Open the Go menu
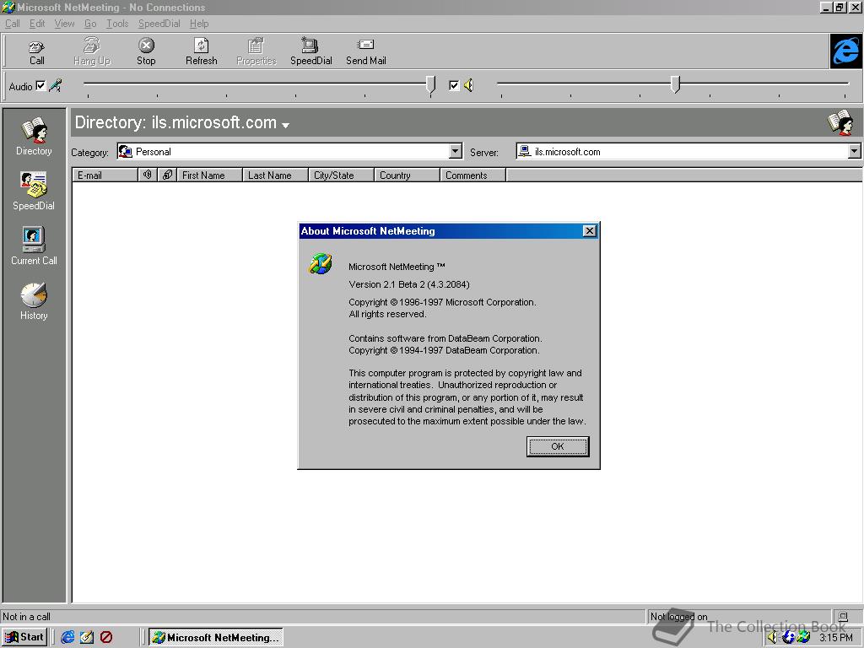This screenshot has height=648, width=864. pos(90,24)
